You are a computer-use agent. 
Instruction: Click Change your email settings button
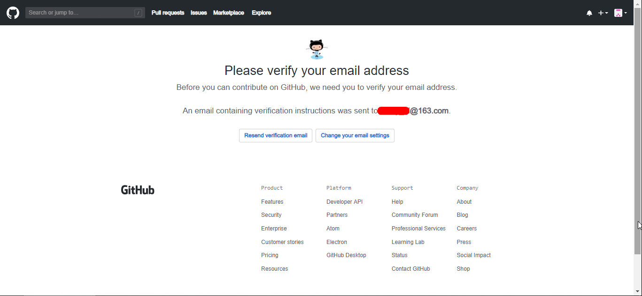click(355, 135)
